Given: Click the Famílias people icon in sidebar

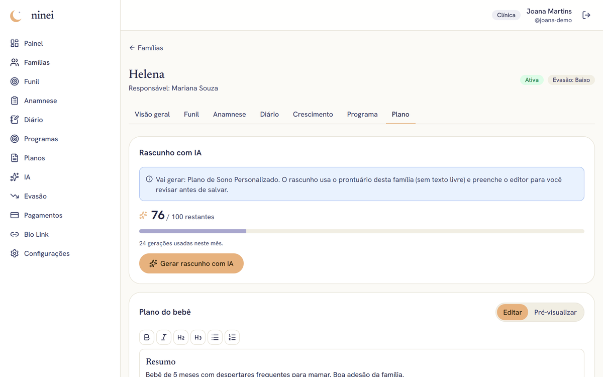Looking at the screenshot, I should (x=15, y=62).
